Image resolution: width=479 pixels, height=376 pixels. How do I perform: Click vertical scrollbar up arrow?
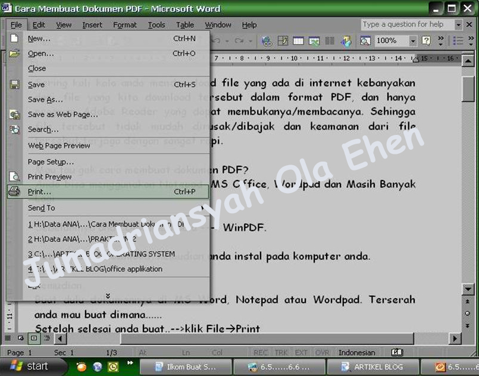pyautogui.click(x=468, y=61)
